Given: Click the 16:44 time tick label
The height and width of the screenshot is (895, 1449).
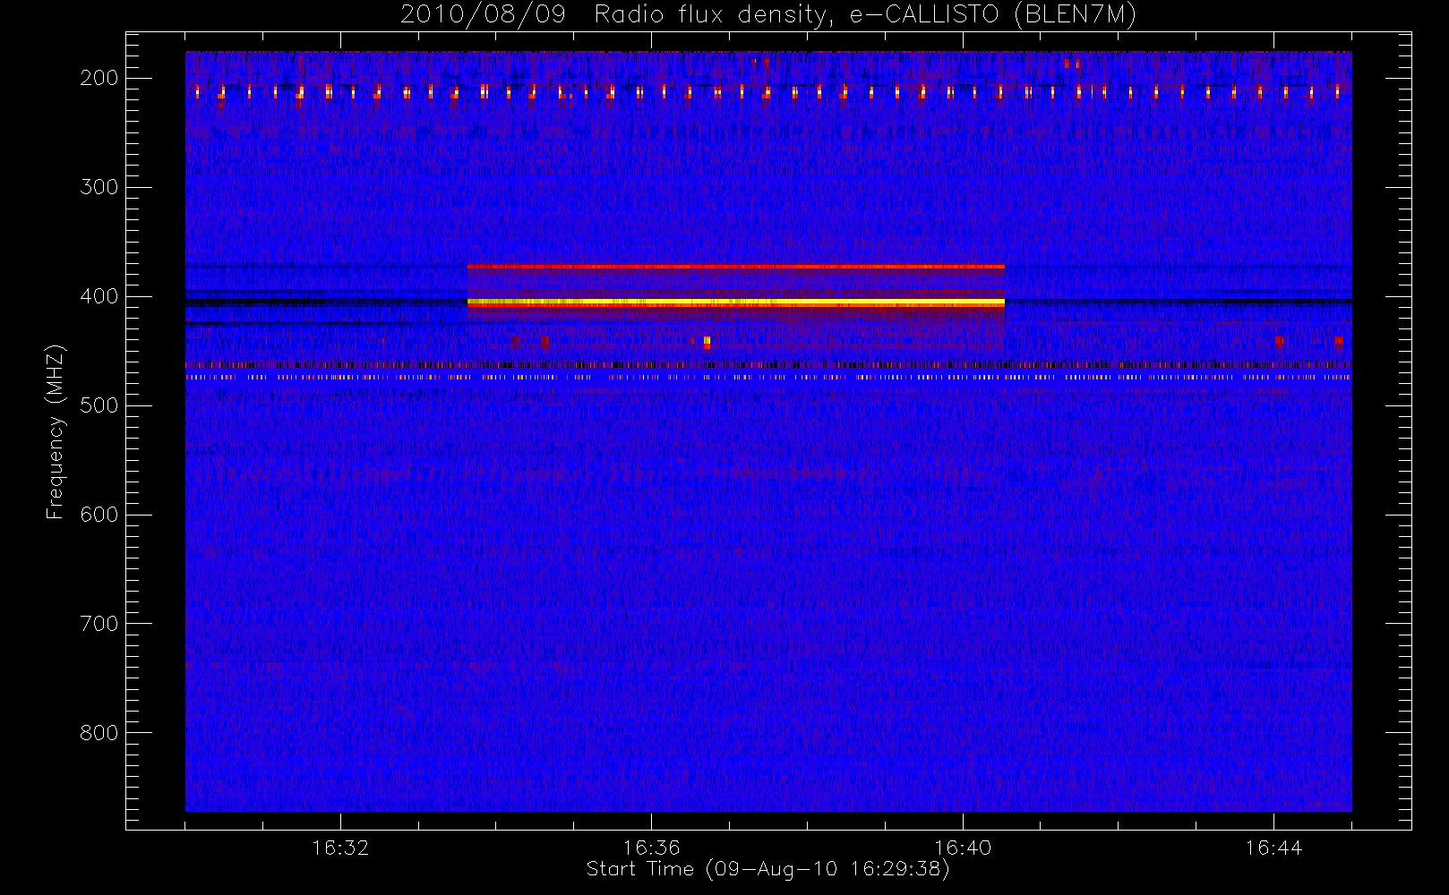Looking at the screenshot, I should pos(1273,847).
